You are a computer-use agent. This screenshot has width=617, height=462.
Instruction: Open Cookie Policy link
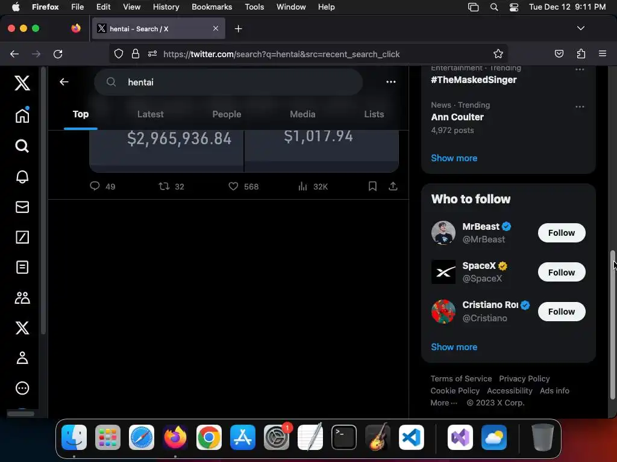pyautogui.click(x=455, y=390)
